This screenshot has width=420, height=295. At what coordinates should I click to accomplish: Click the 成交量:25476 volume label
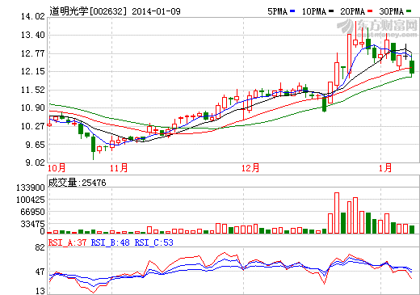(77, 183)
